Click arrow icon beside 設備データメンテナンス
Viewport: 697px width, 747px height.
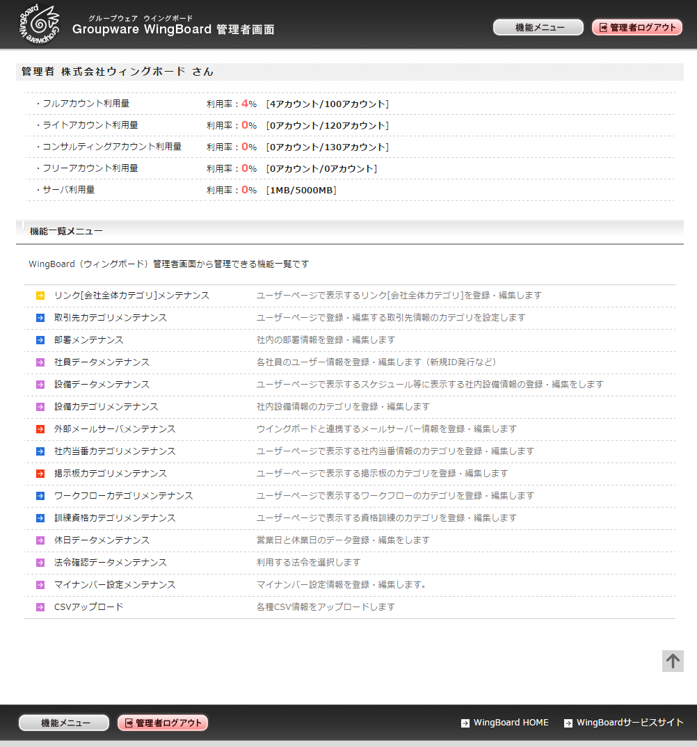click(40, 385)
